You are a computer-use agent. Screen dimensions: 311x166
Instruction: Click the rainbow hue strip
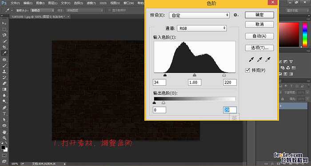pyautogui.click(x=305, y=35)
